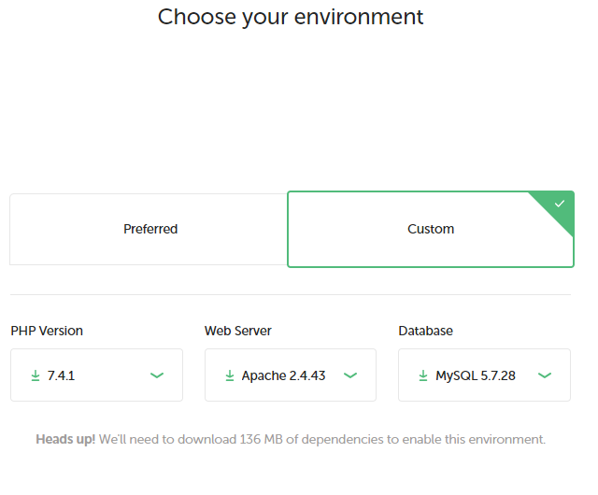Expand PHP version list via green chevron
598x495 pixels.
click(157, 375)
